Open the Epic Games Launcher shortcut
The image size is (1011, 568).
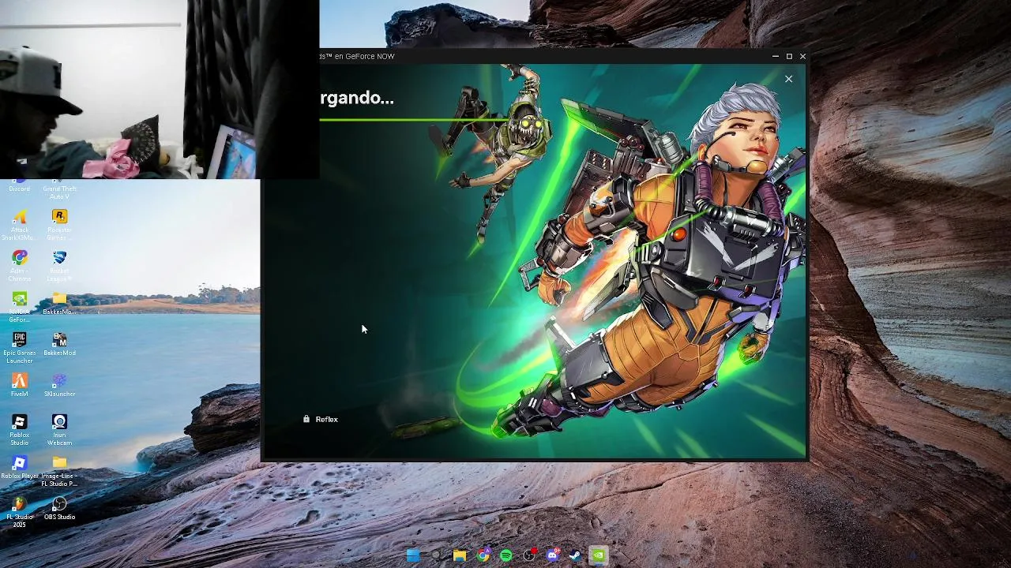(x=20, y=348)
